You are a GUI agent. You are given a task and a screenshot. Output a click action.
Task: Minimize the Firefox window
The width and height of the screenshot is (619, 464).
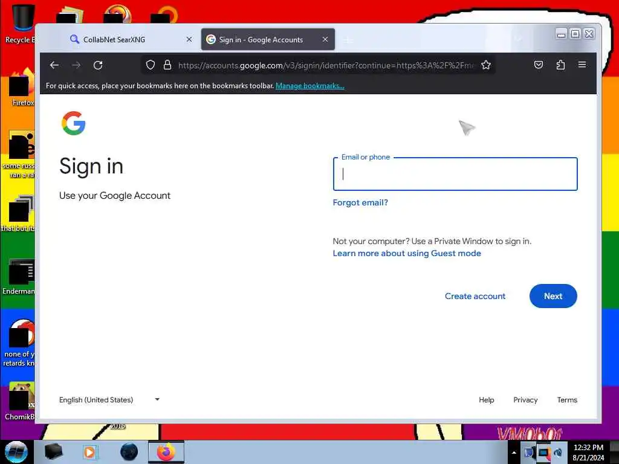pyautogui.click(x=561, y=34)
